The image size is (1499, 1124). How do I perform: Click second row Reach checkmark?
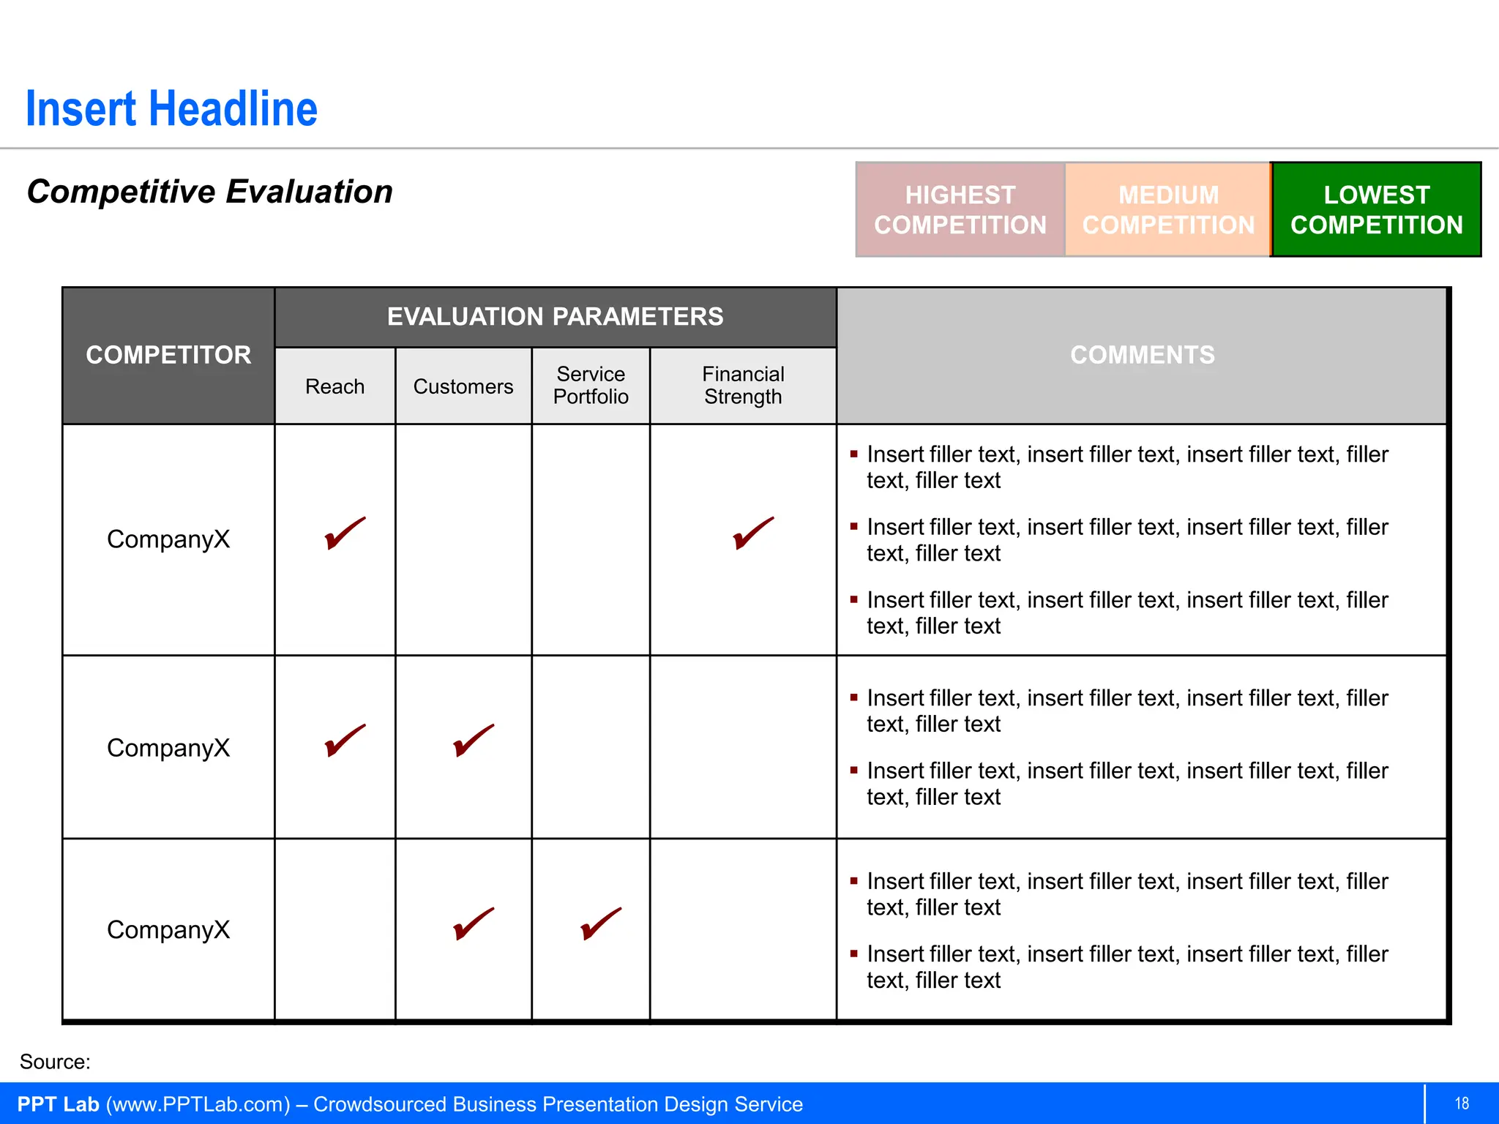tap(344, 741)
